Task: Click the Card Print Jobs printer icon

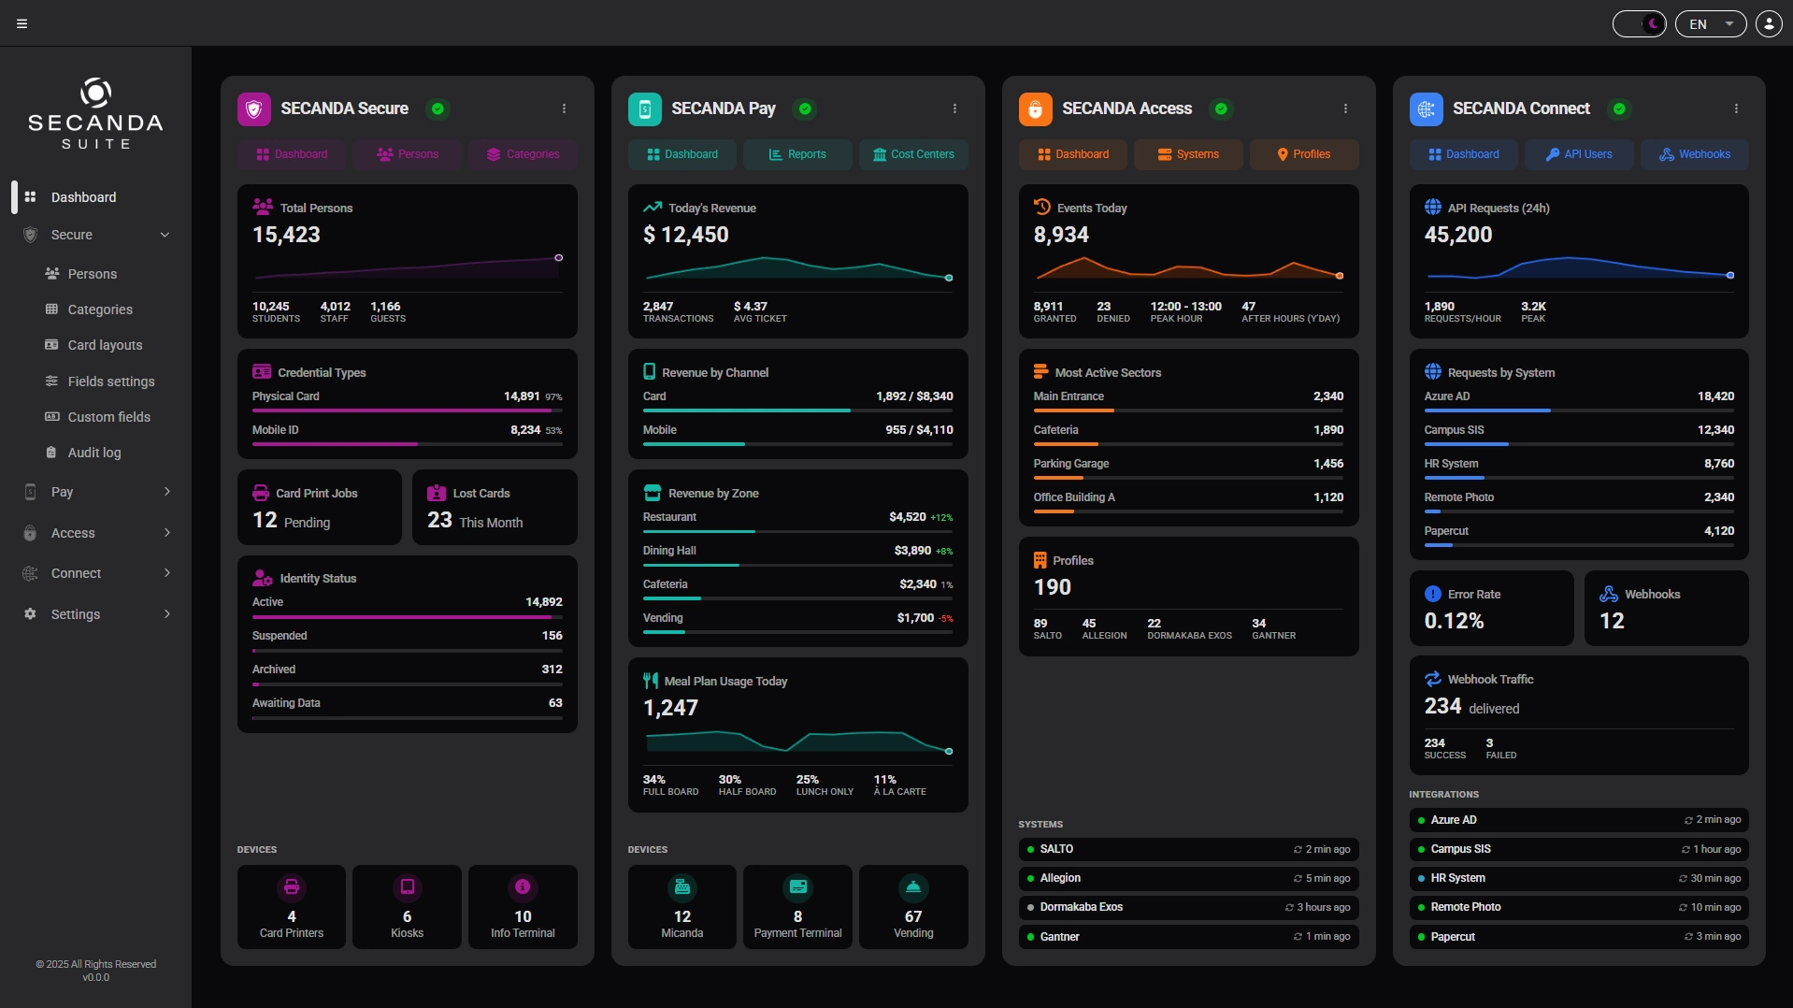Action: [x=261, y=493]
